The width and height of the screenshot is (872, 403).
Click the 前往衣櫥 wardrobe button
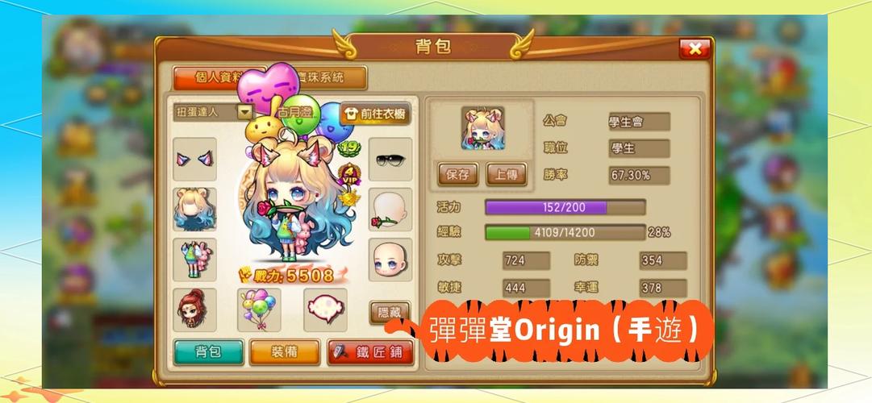click(376, 114)
